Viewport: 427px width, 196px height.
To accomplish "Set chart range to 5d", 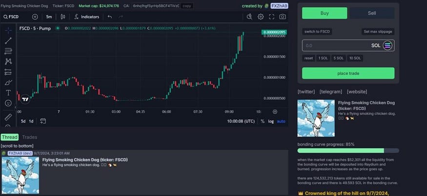I will tap(23, 122).
